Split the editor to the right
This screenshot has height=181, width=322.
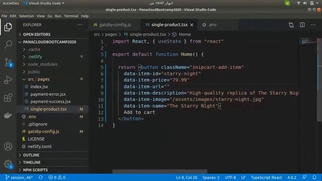click(302, 25)
